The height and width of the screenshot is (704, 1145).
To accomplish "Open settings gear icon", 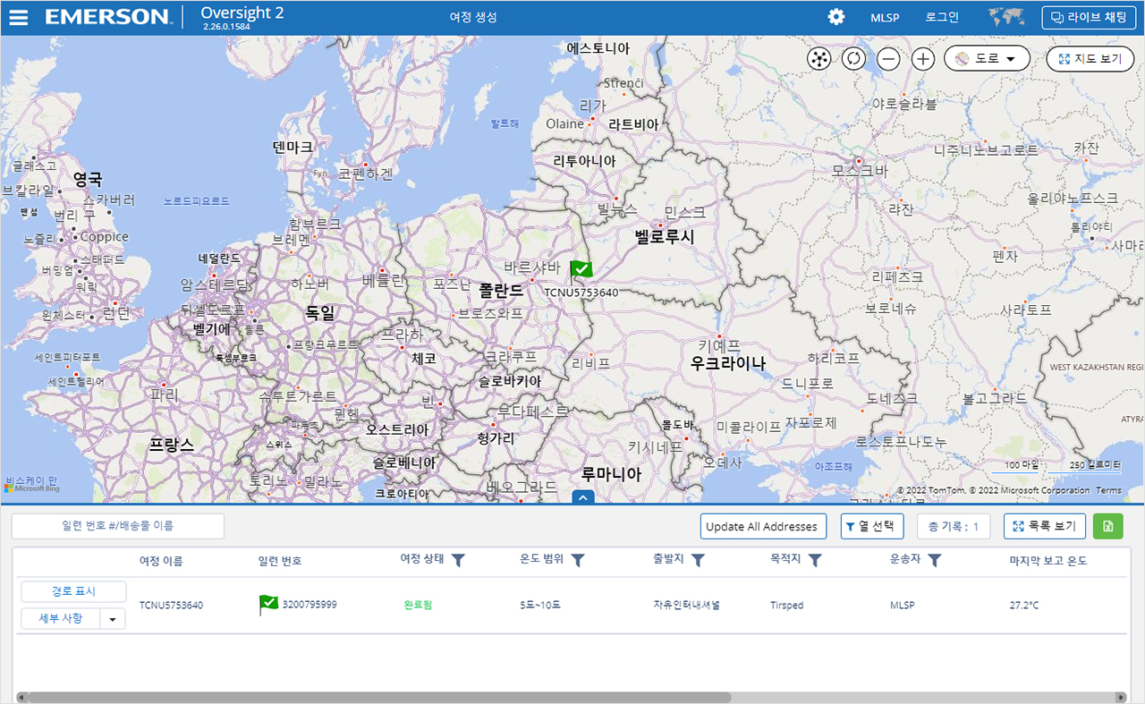I will click(835, 17).
